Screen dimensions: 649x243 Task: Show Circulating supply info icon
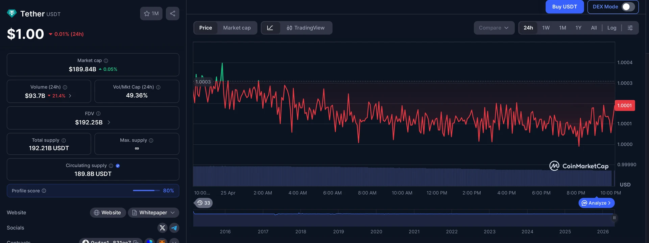111,166
